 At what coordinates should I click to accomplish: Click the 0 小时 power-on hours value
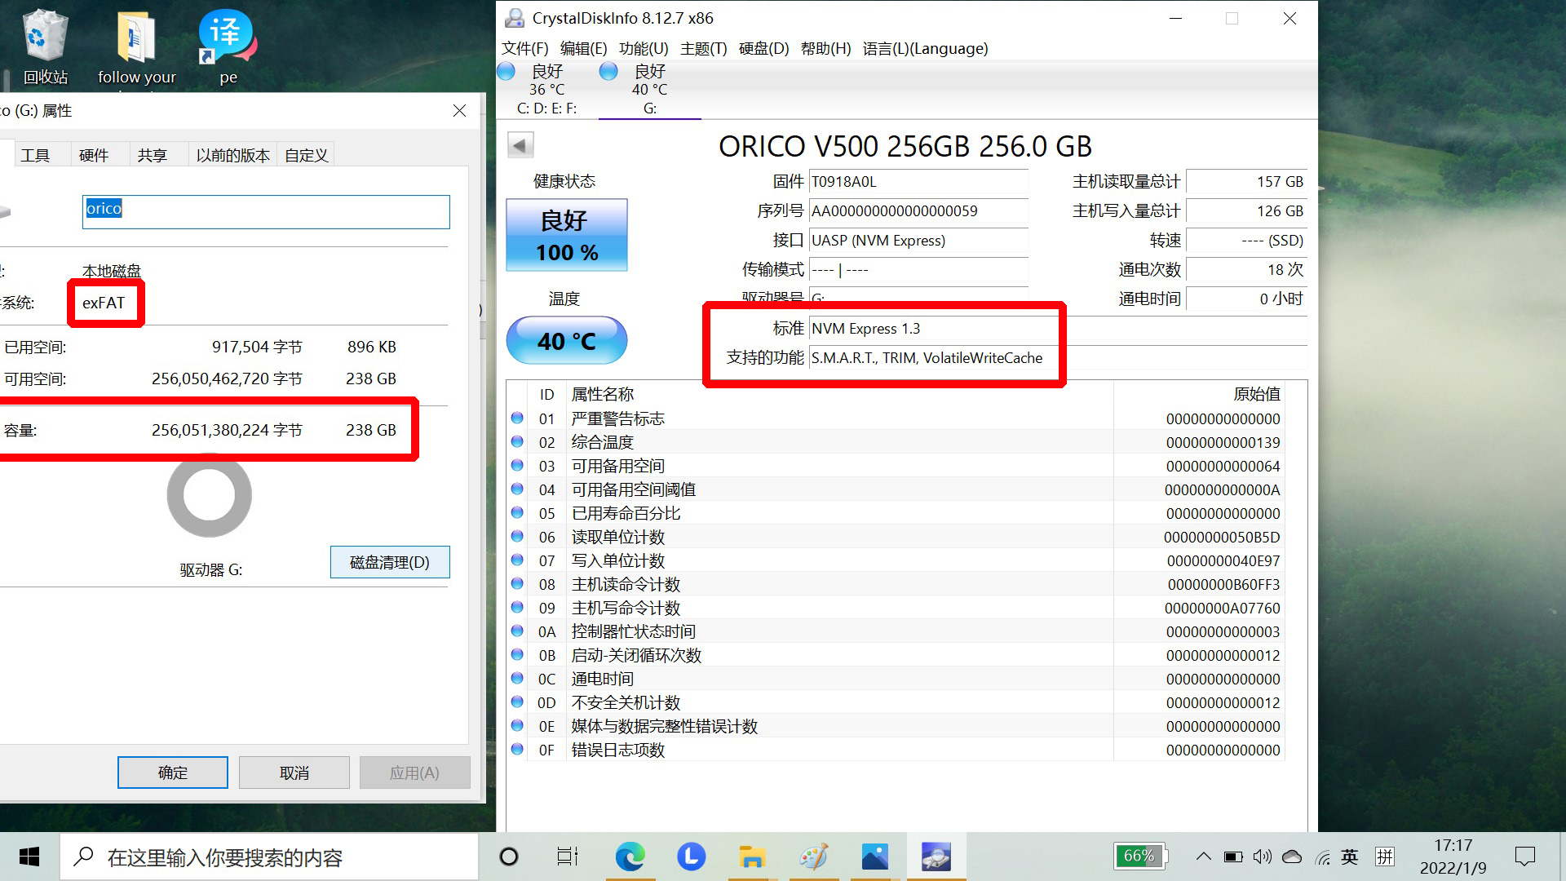(x=1246, y=299)
